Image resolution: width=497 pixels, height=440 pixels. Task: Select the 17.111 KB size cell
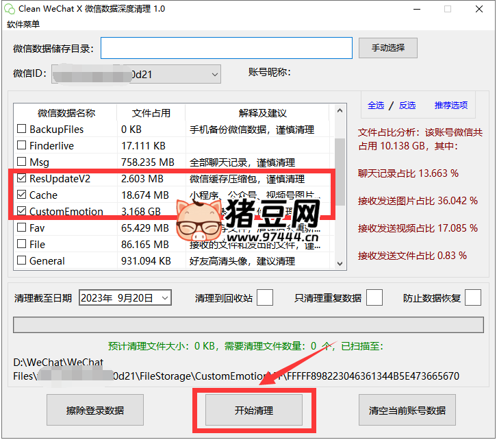click(143, 145)
